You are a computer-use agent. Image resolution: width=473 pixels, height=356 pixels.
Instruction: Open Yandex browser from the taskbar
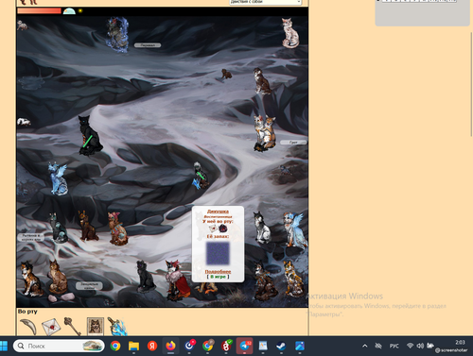coord(152,346)
